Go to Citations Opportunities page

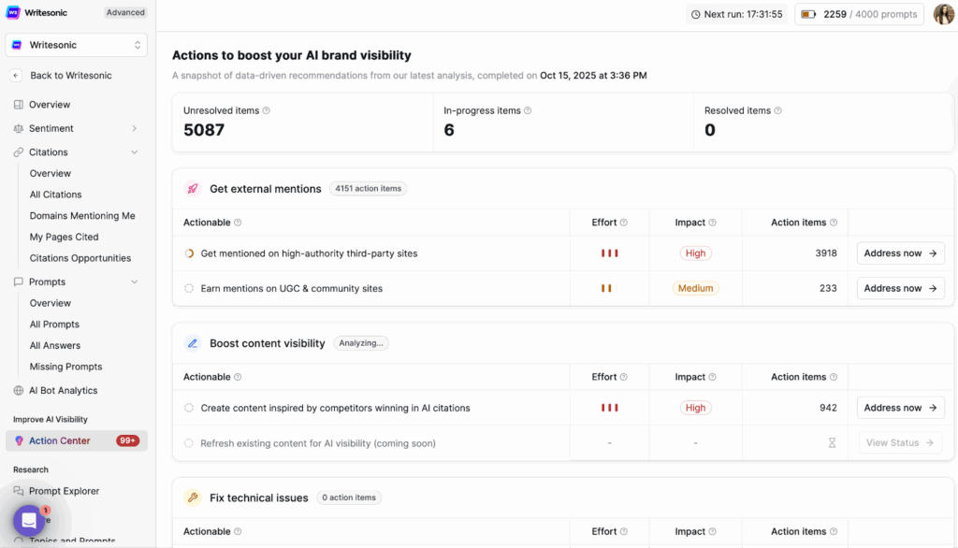point(80,258)
